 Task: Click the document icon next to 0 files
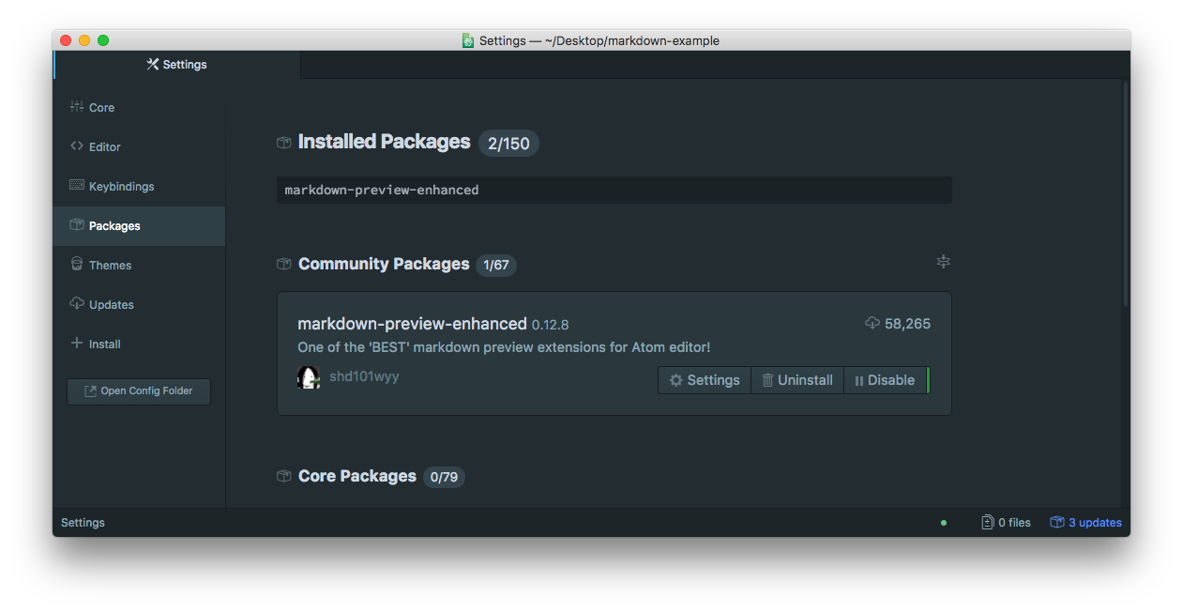987,522
